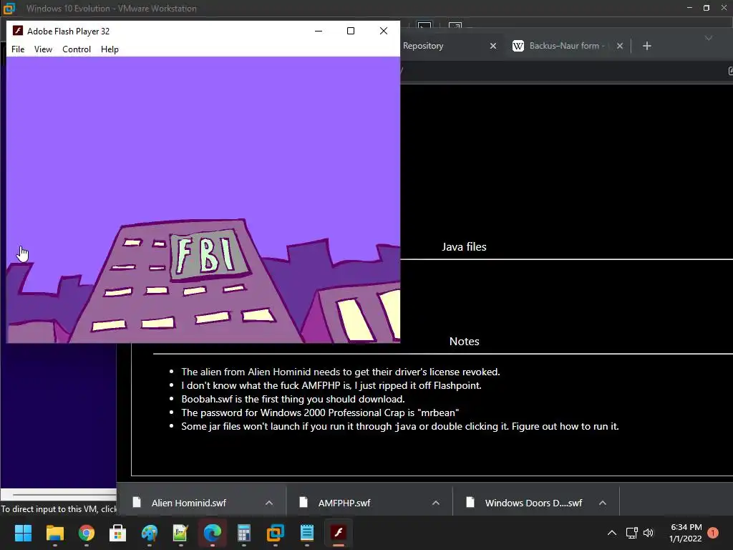The width and height of the screenshot is (733, 550).
Task: Click the Adobe Flash Player title icon
Action: tap(18, 31)
